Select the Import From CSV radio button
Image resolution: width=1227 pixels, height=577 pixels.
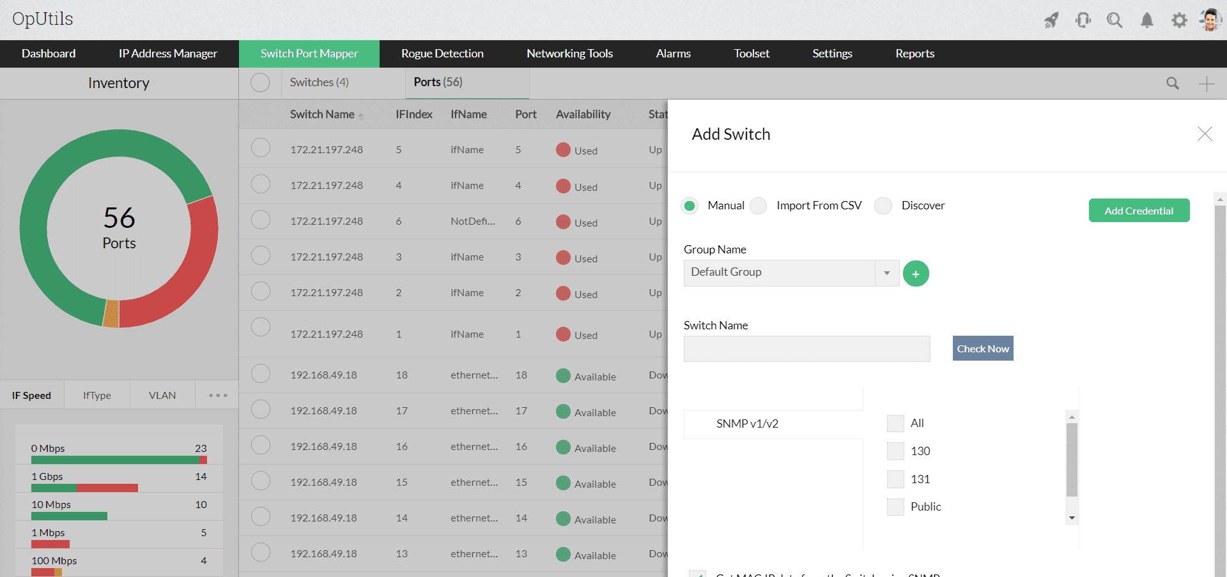pos(759,206)
